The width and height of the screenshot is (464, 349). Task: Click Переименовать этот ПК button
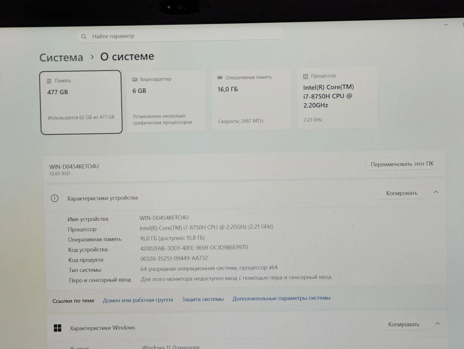(402, 164)
